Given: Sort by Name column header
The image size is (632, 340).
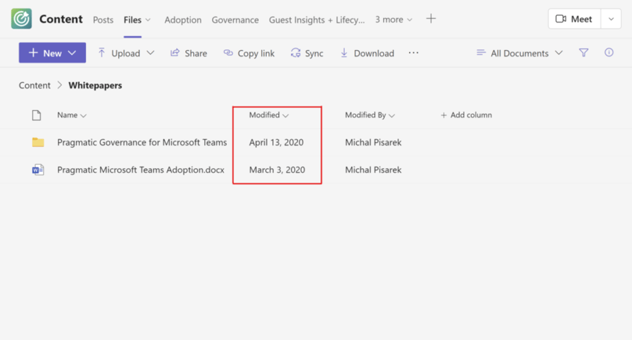Looking at the screenshot, I should [72, 115].
